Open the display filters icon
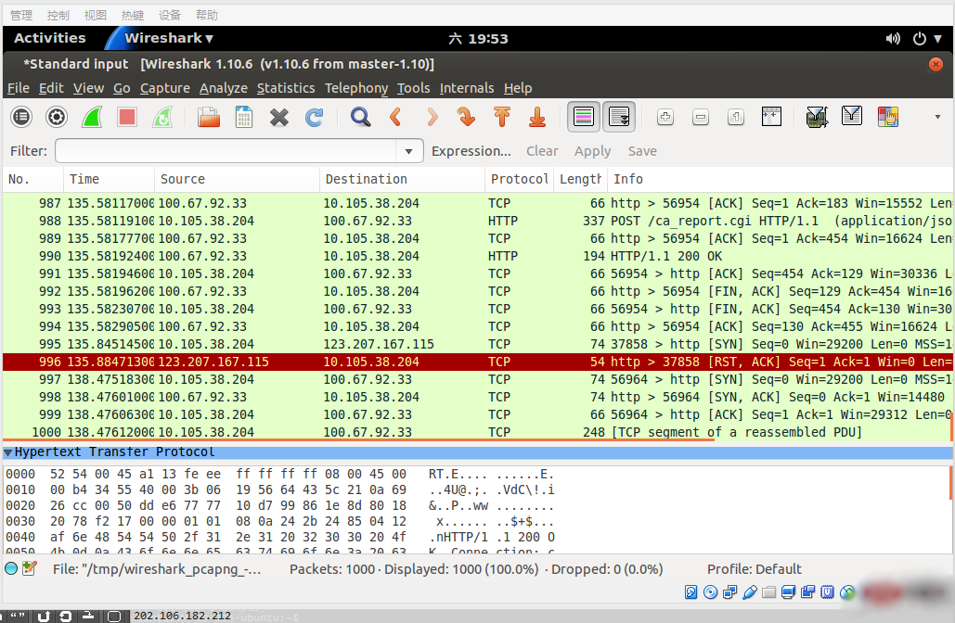 (852, 117)
